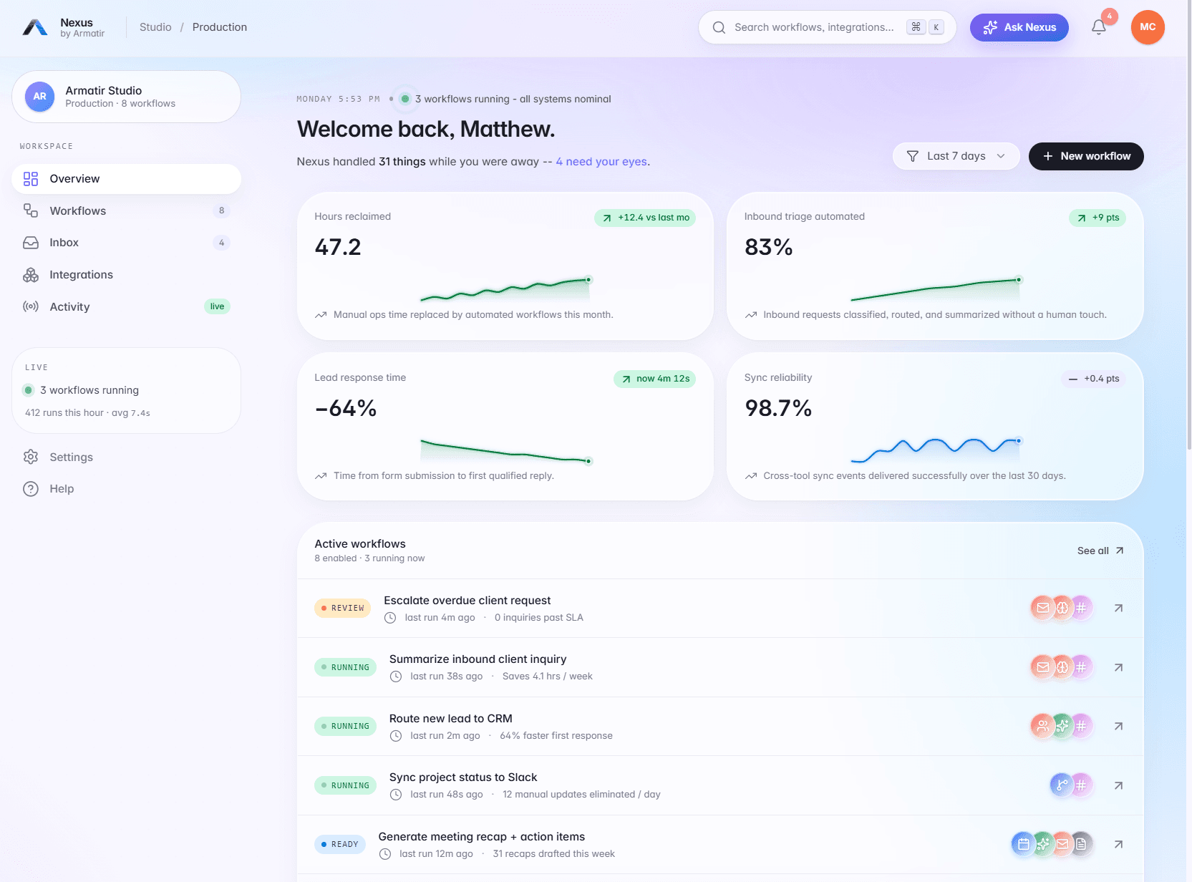Click sparkle icon on Route new lead row
1192x882 pixels.
point(1062,726)
